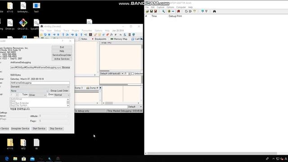Click the stepper beside the order field
288x162 pixels.
pos(17,95)
